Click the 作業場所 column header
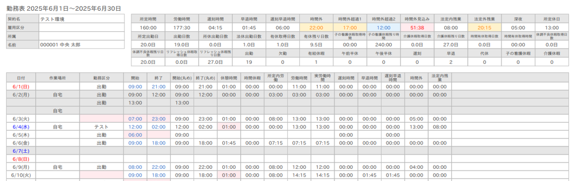Image resolution: width=571 pixels, height=181 pixels. [x=57, y=78]
